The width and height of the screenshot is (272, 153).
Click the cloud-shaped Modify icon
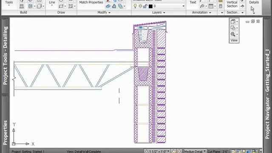(x=114, y=6)
